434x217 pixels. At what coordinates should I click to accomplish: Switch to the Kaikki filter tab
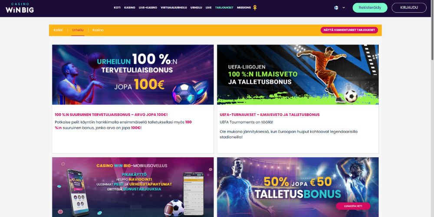[x=58, y=30]
